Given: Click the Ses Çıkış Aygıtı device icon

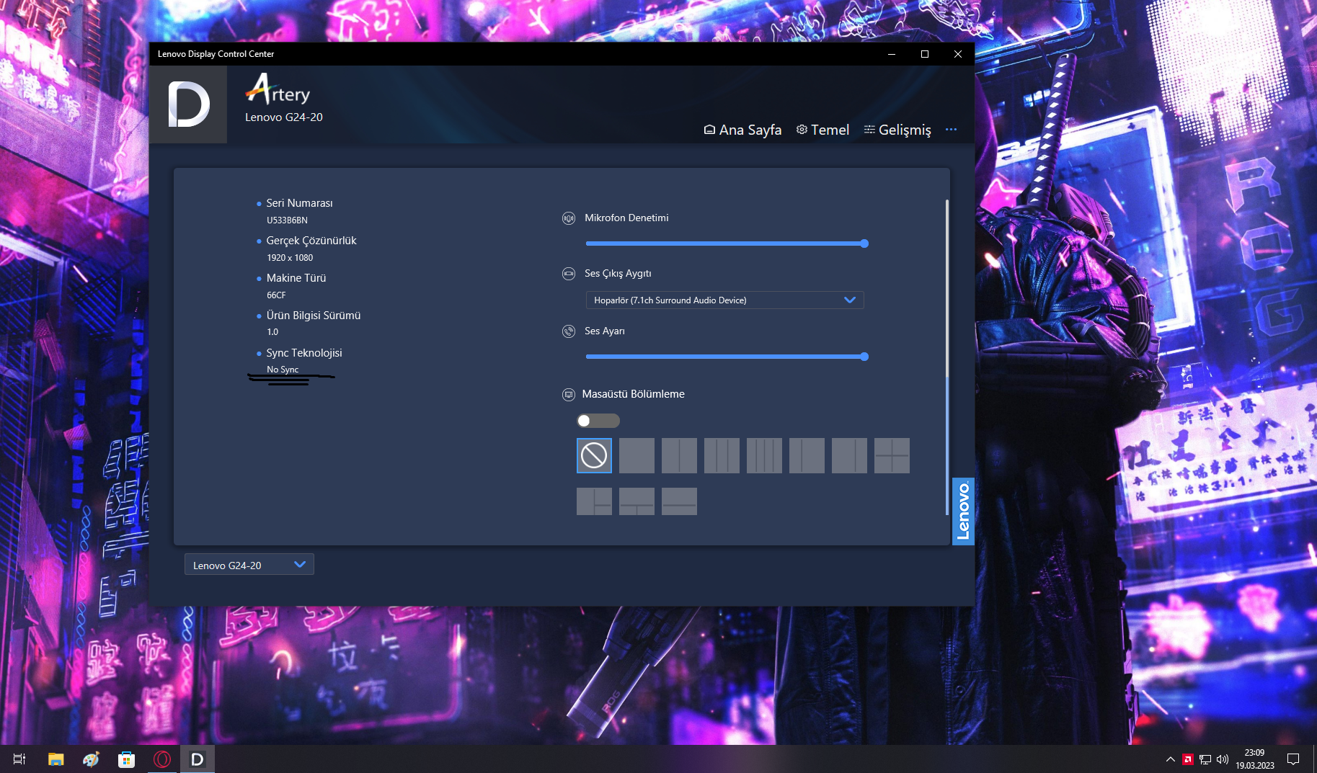Looking at the screenshot, I should click(569, 274).
